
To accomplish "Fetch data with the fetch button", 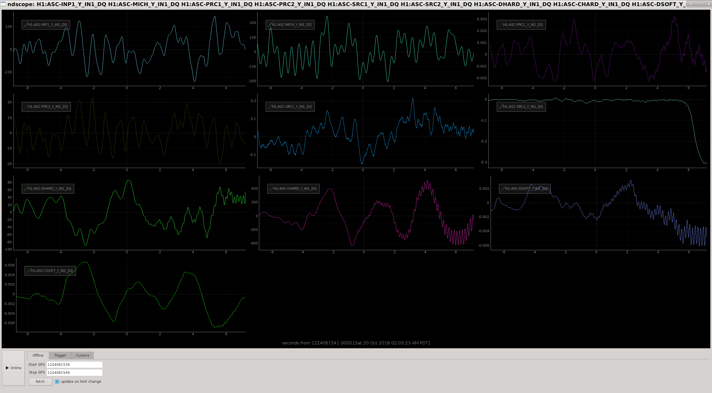I will pos(40,382).
